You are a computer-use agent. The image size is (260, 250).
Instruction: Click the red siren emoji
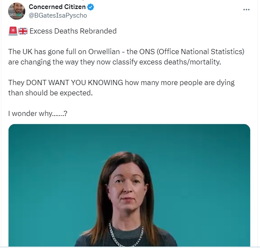(x=13, y=31)
